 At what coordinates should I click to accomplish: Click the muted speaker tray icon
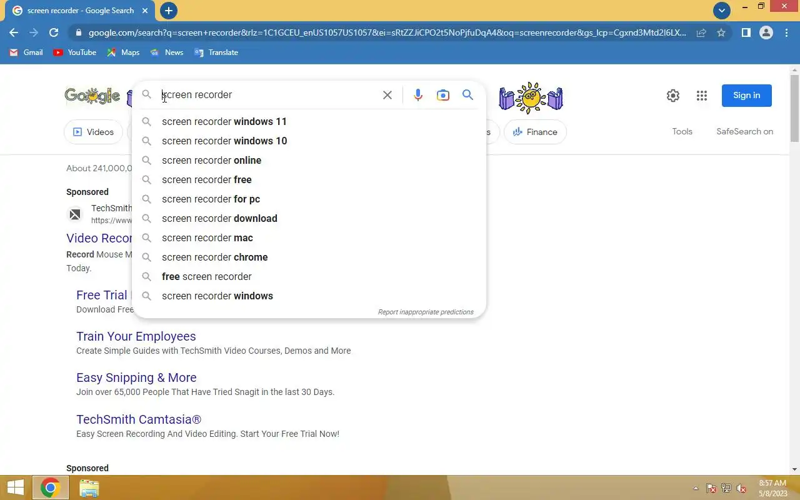coord(741,488)
